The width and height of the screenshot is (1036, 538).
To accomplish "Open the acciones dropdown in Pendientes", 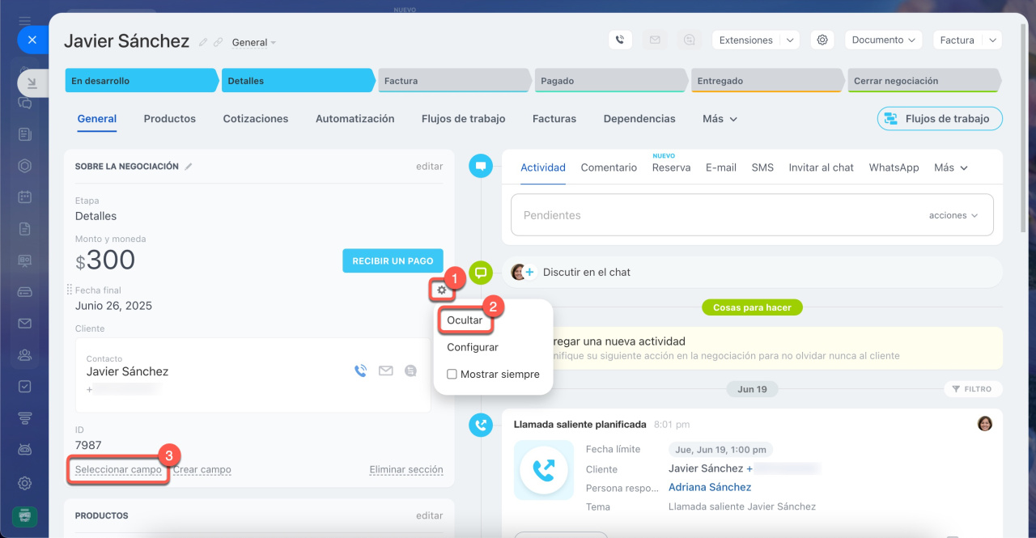I will point(953,215).
